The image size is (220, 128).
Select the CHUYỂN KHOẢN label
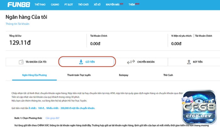pos(146,62)
